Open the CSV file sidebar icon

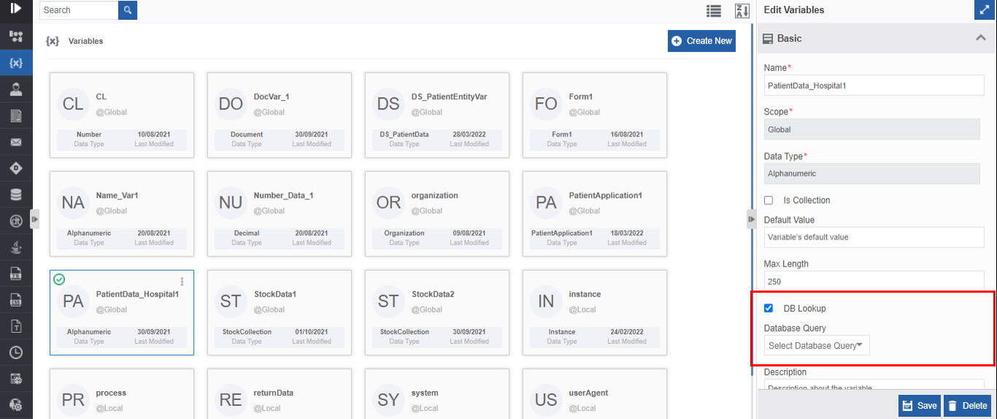(x=16, y=300)
